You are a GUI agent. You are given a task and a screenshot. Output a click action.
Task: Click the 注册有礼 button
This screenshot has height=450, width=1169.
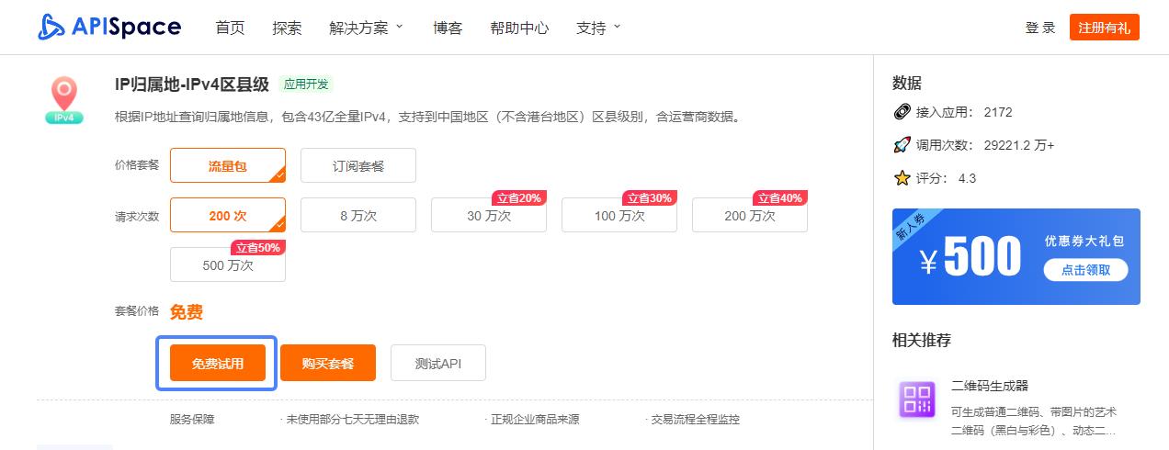(1105, 28)
